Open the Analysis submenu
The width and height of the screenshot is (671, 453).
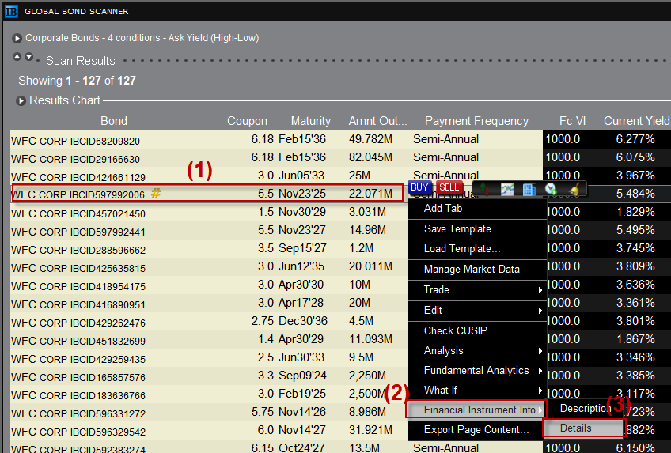[478, 350]
